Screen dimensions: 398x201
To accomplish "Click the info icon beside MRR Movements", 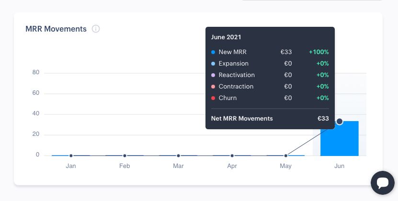I will [96, 29].
